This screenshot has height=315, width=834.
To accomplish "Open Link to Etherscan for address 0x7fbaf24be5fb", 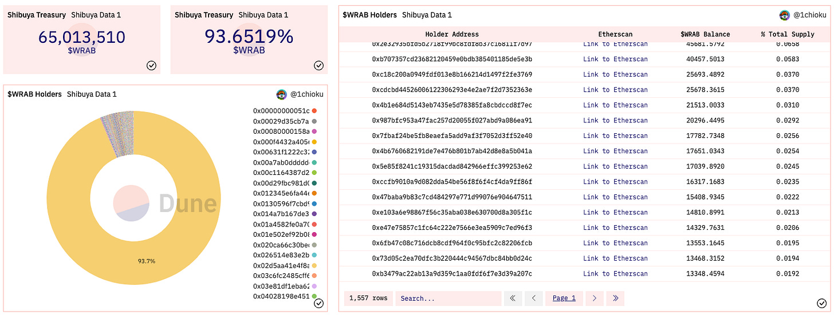I will coord(615,135).
